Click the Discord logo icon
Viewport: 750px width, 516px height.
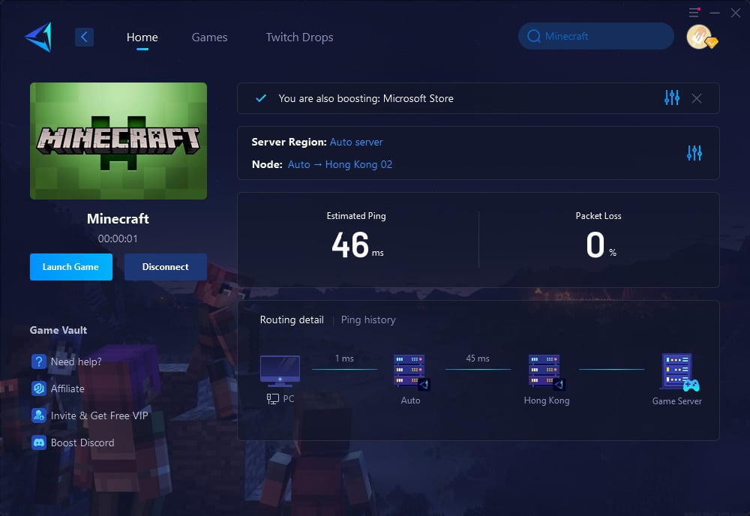(39, 442)
